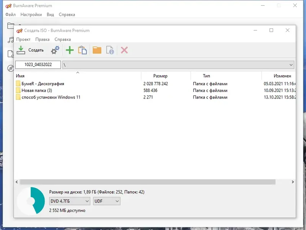Click size value 2 271
The width and height of the screenshot is (306, 230).
click(148, 97)
